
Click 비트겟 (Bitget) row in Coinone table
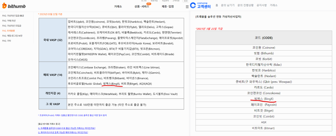tap(264, 110)
